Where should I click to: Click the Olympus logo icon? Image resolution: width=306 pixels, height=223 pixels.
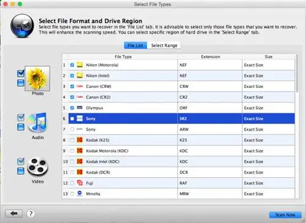coord(80,108)
